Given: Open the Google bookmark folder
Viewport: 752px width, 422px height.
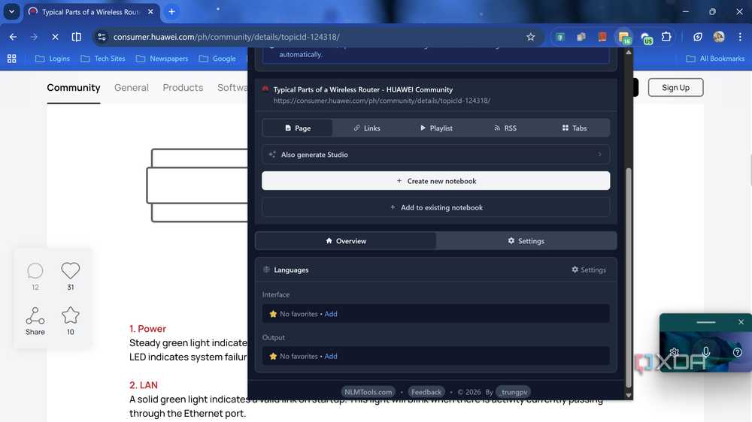Looking at the screenshot, I should coord(217,59).
